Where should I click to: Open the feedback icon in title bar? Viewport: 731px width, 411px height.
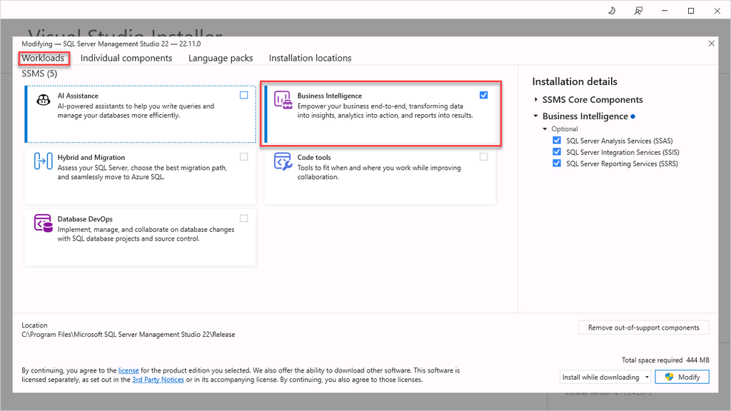(638, 11)
